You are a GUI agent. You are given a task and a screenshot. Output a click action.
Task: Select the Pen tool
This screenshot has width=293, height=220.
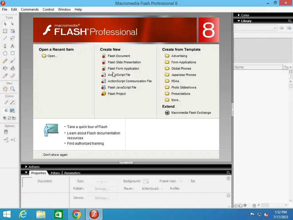pyautogui.click(x=5, y=46)
